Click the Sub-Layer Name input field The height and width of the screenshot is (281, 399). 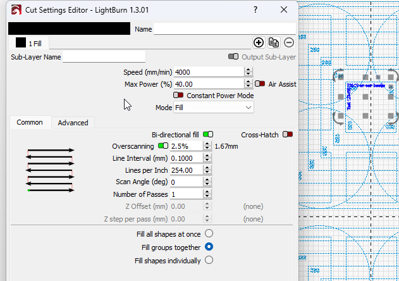104,56
